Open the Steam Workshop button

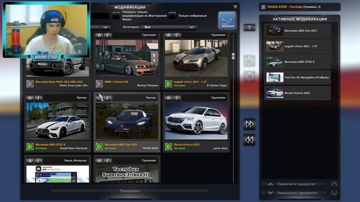coord(227,21)
